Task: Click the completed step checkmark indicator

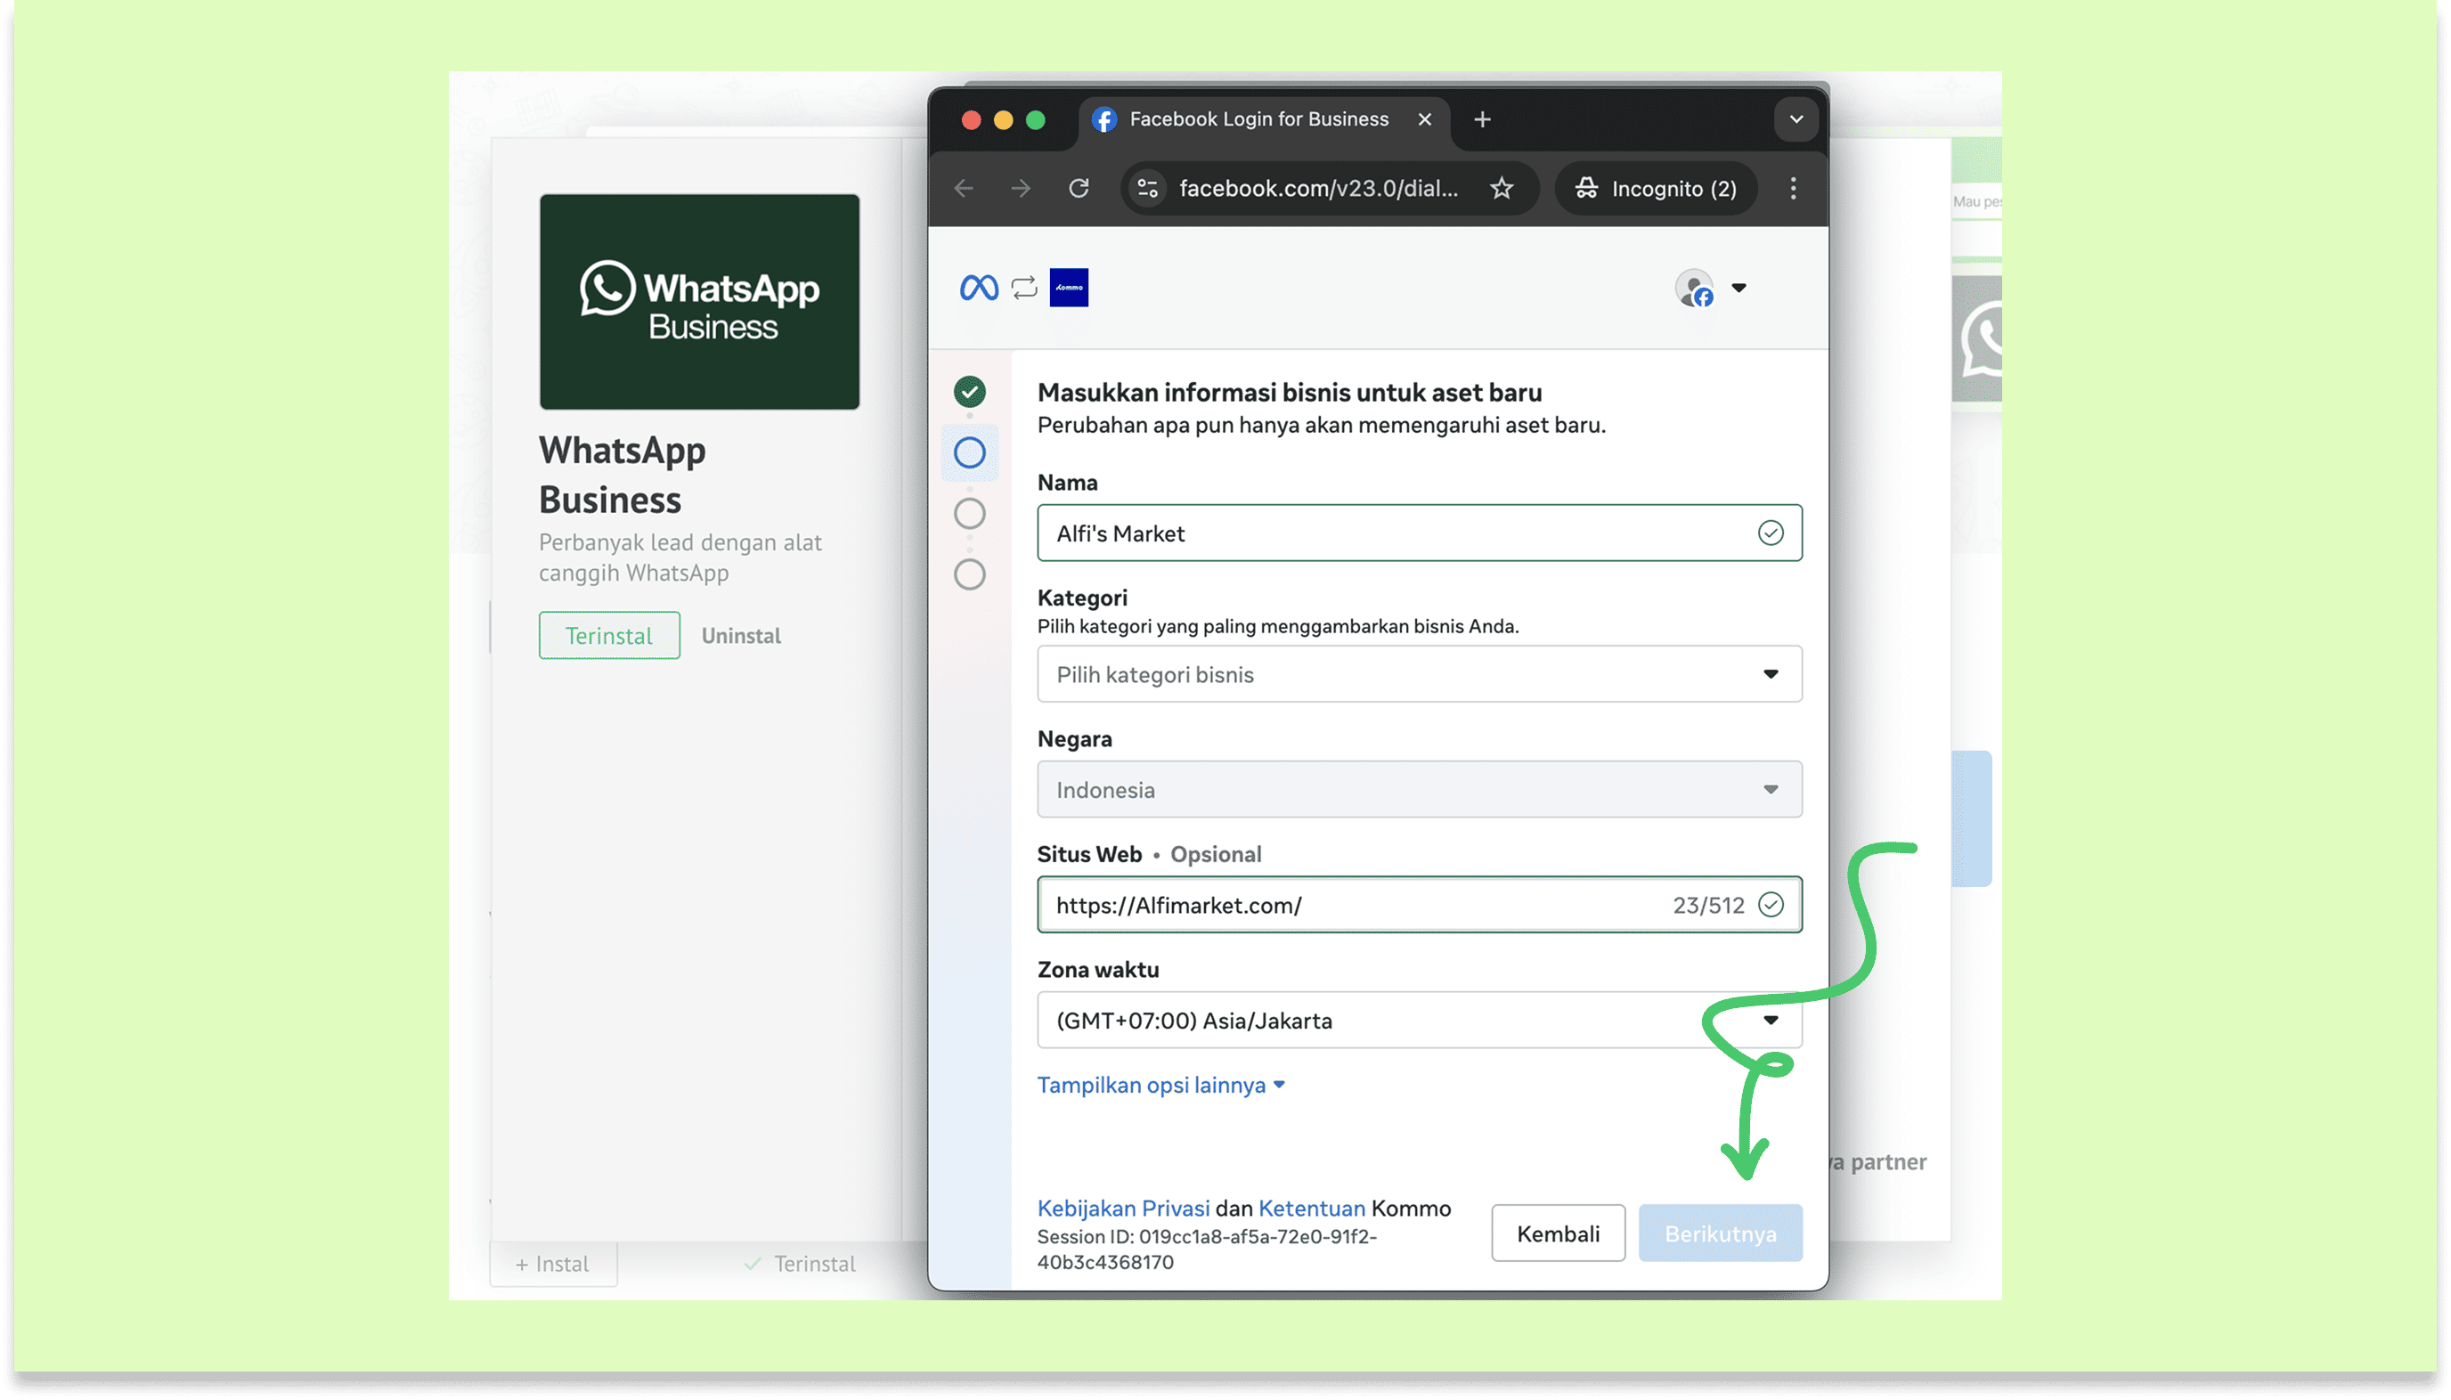Action: click(x=969, y=391)
